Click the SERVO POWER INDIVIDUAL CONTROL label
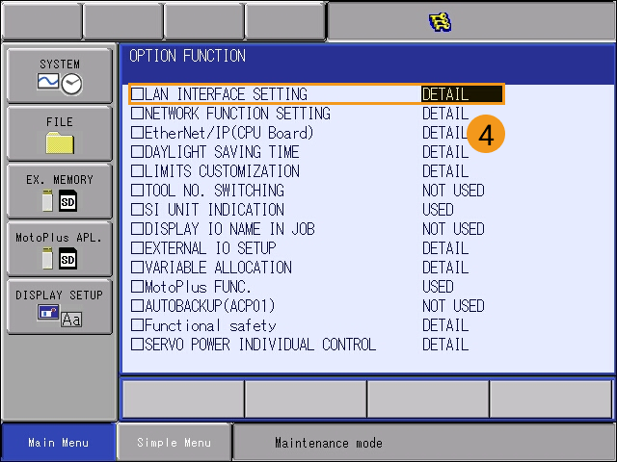 pos(260,345)
